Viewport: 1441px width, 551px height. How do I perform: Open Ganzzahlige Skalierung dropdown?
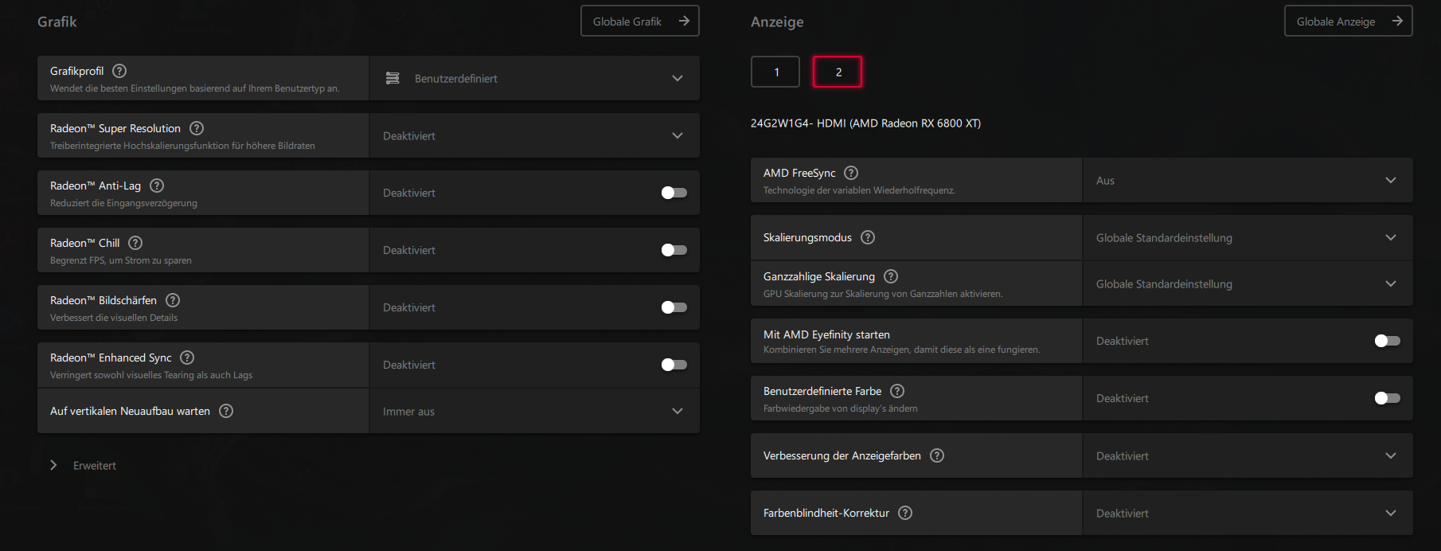(x=1248, y=283)
